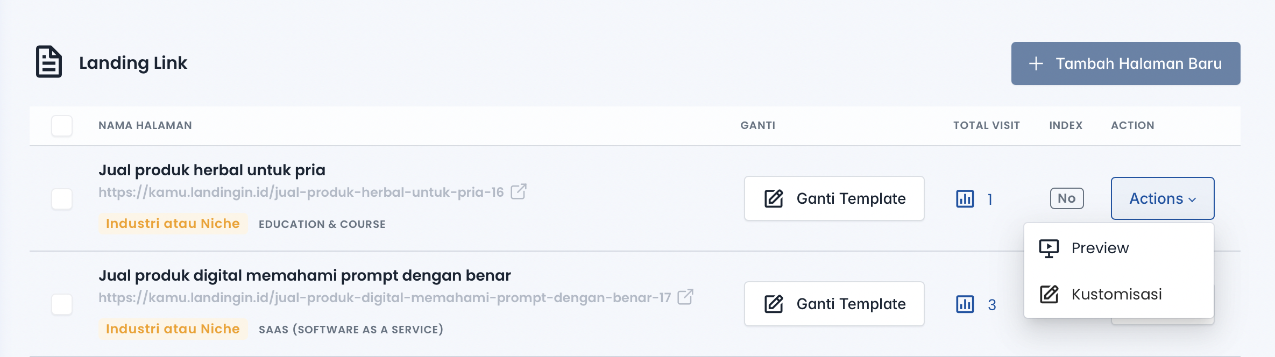Open the jual-produk-digital-memahami-prompt URL
Viewport: 1275px width, 357px height.
click(384, 298)
